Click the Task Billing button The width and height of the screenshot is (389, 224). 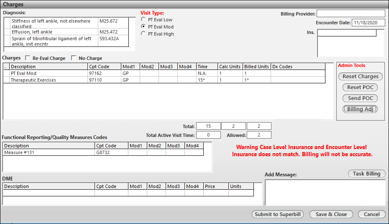(x=367, y=174)
